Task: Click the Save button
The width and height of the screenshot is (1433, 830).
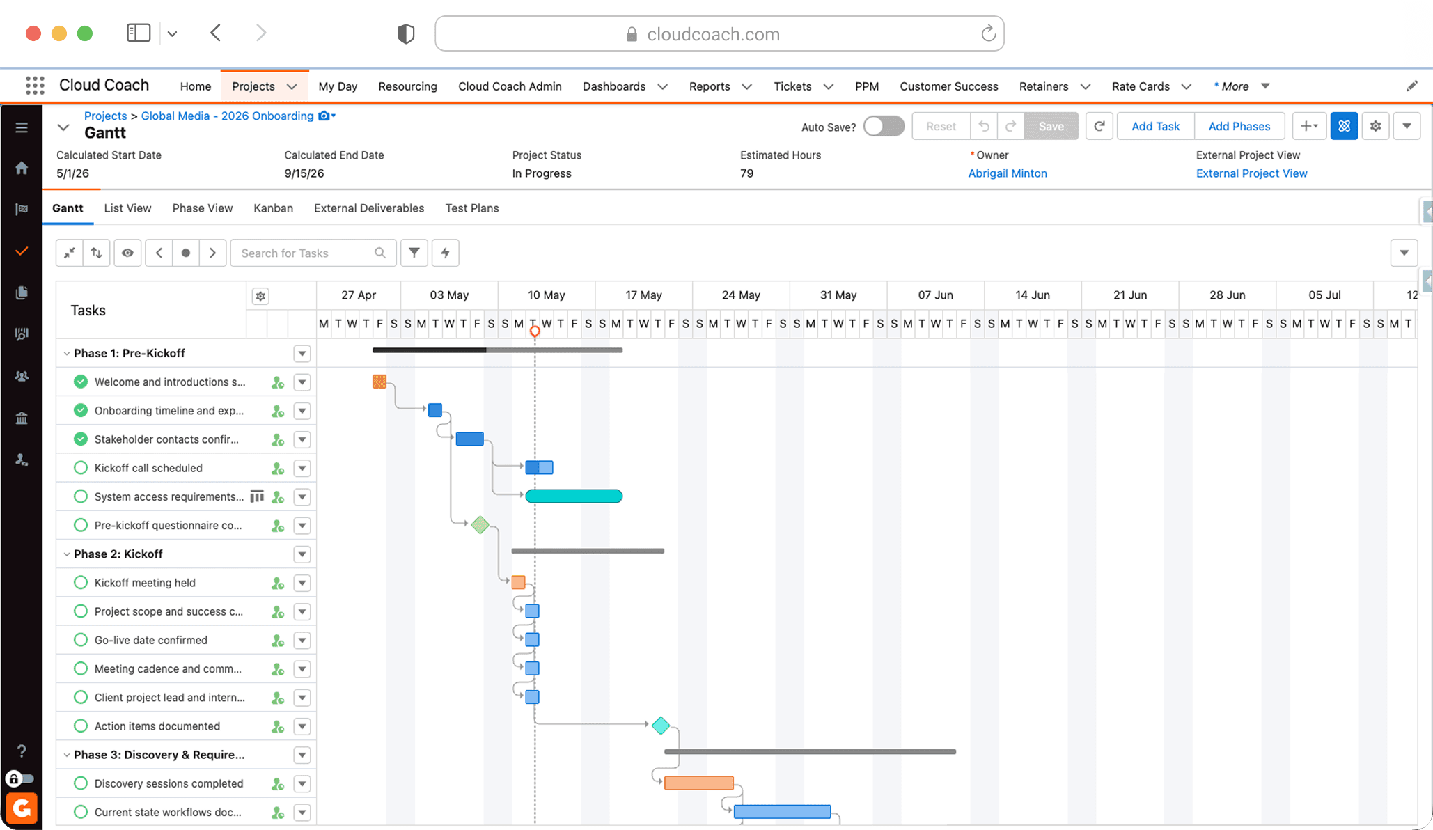Action: (1051, 126)
